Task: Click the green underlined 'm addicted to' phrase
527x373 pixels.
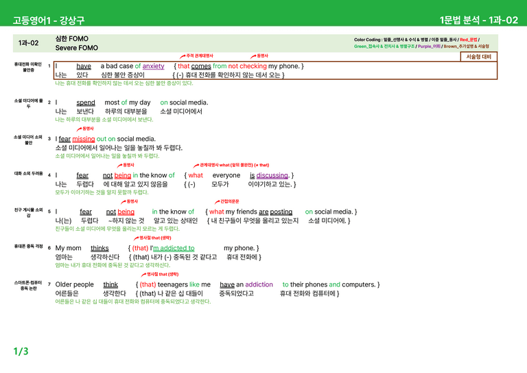Action: (174, 248)
